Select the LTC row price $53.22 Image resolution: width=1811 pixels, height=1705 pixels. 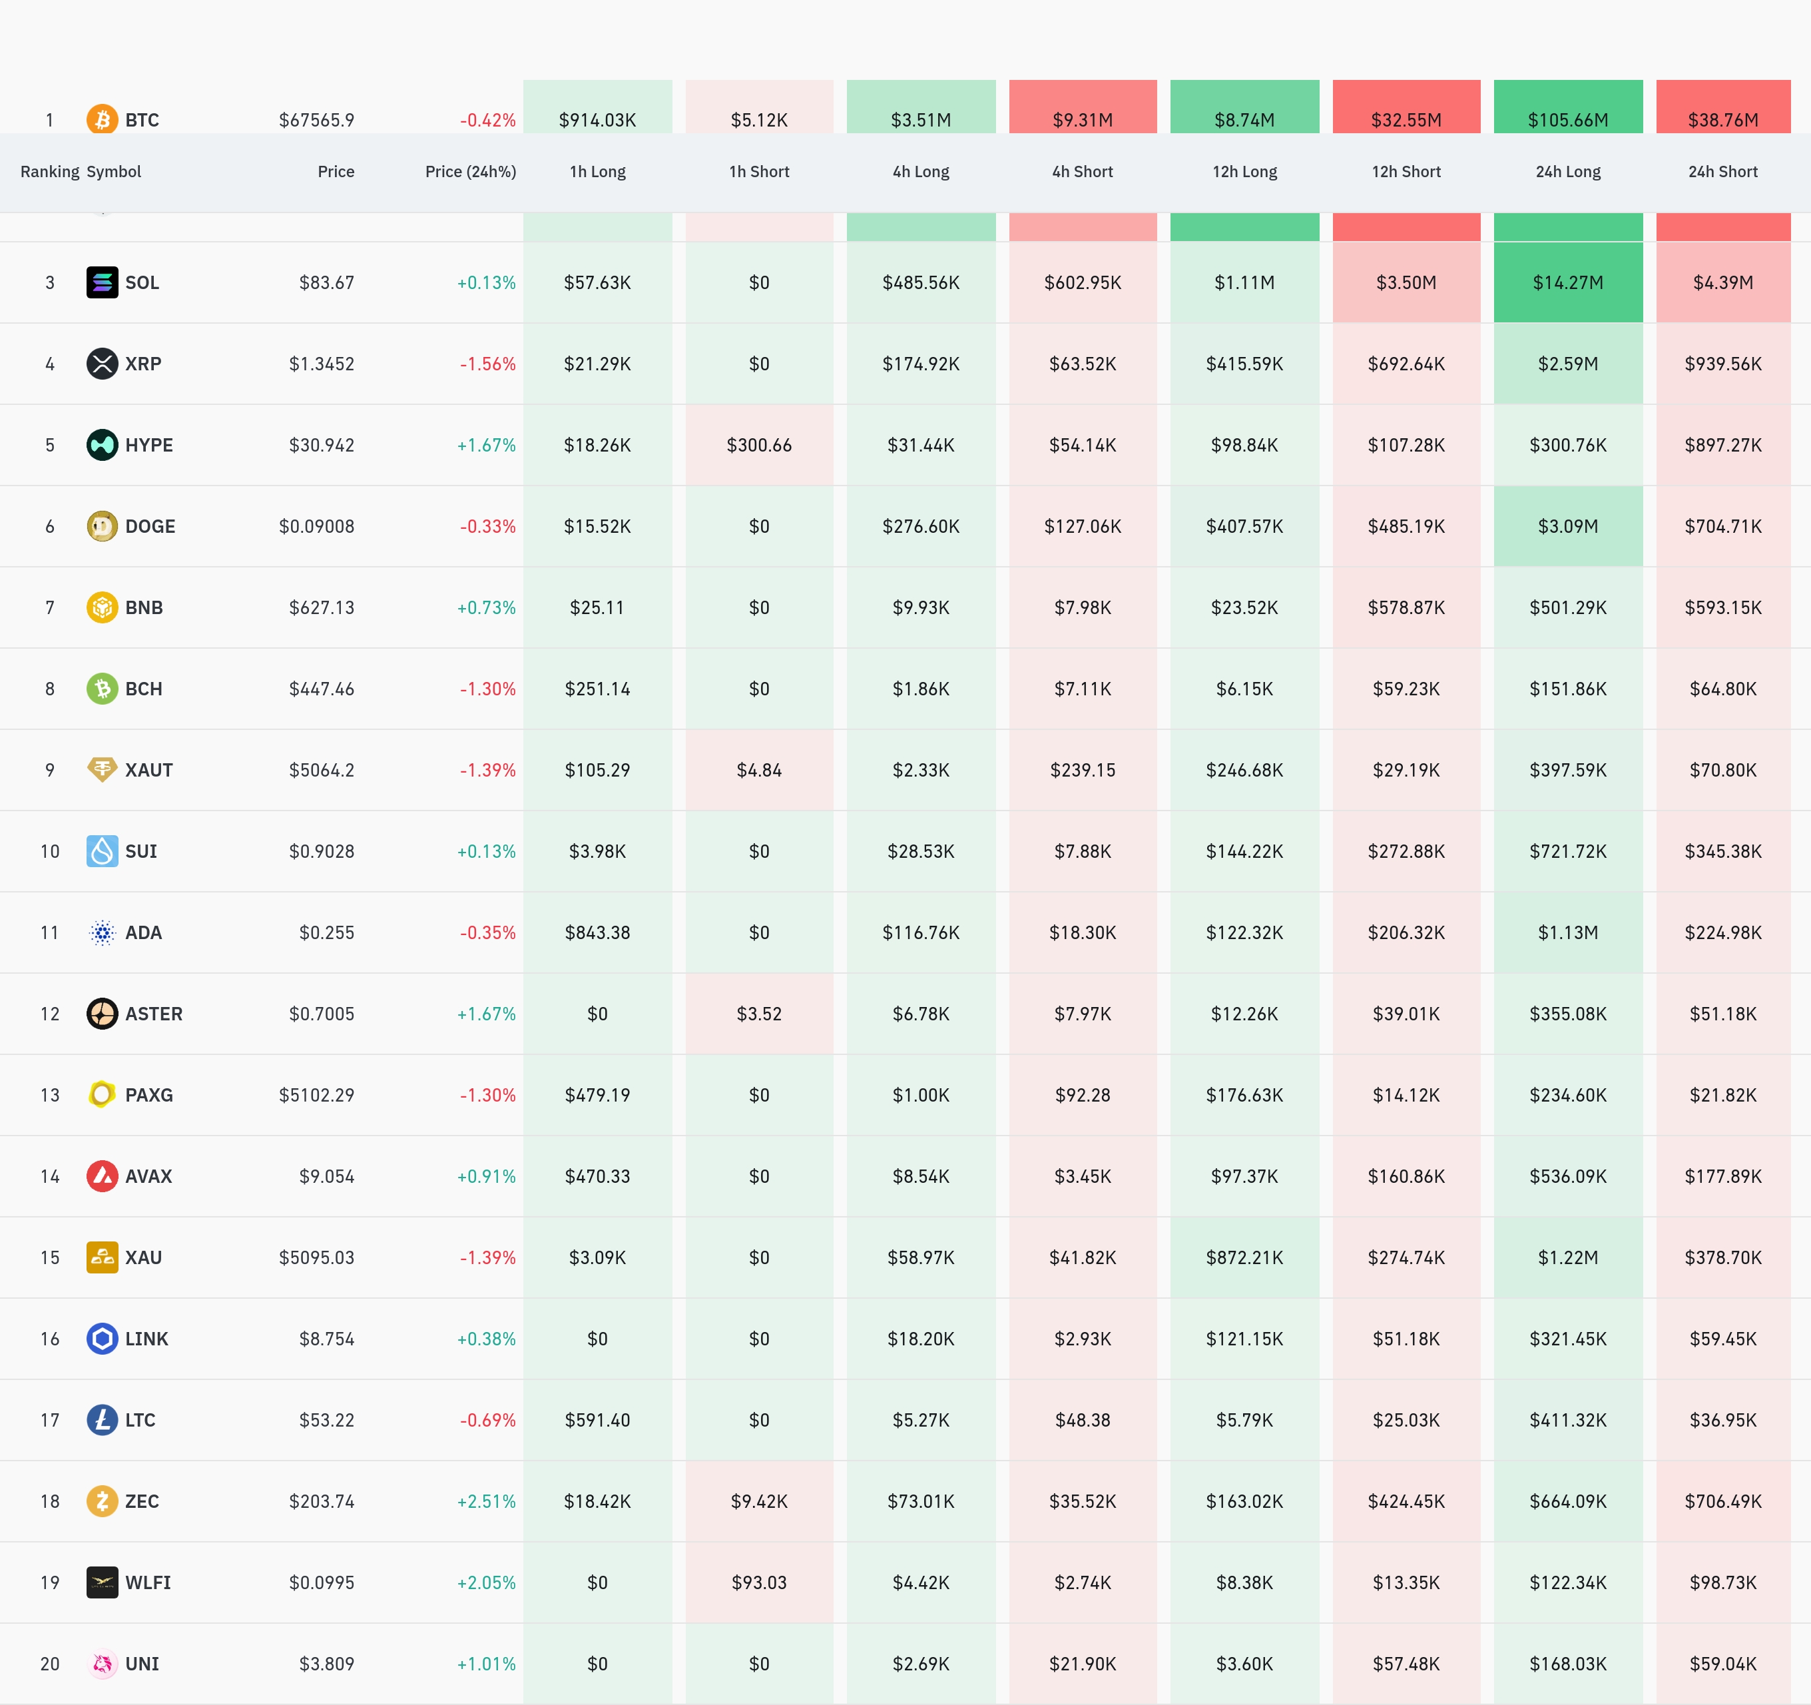point(326,1420)
